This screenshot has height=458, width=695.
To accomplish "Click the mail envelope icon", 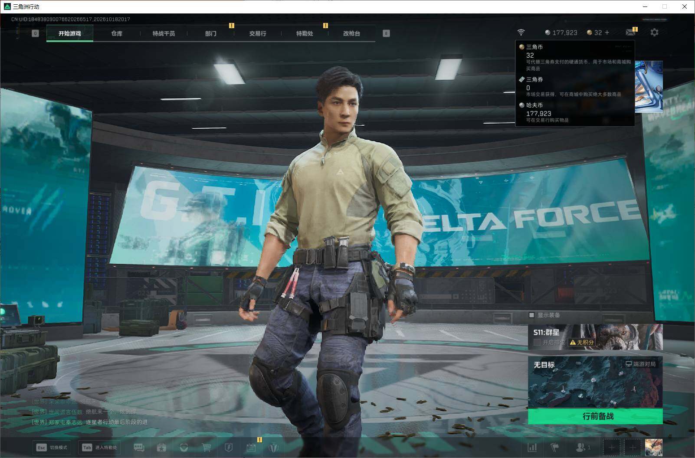I will pyautogui.click(x=630, y=33).
